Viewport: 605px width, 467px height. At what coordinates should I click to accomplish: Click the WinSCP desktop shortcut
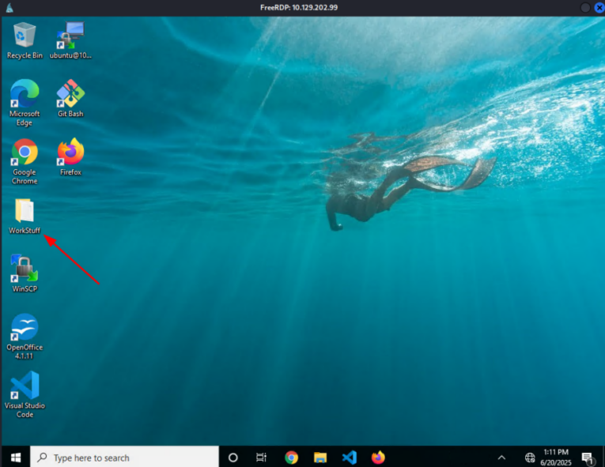click(x=25, y=269)
